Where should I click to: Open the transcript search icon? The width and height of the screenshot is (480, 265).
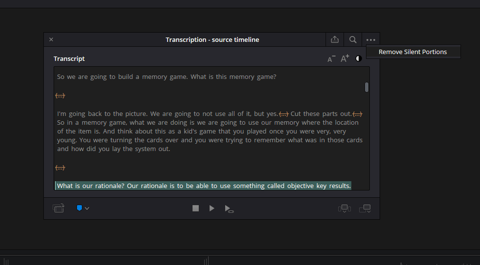pyautogui.click(x=353, y=39)
